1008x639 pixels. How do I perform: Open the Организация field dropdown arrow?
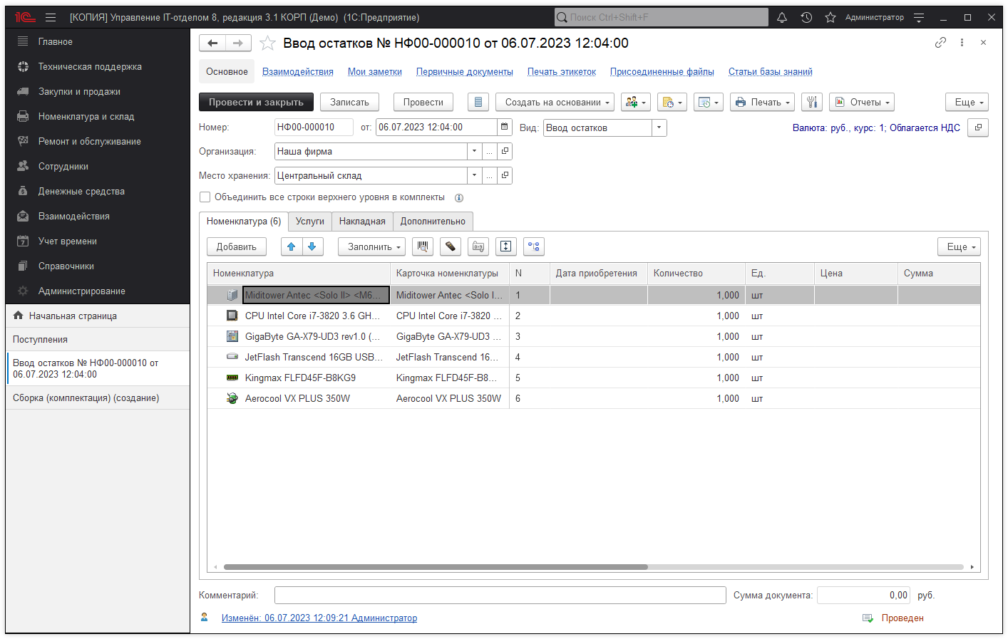[474, 151]
